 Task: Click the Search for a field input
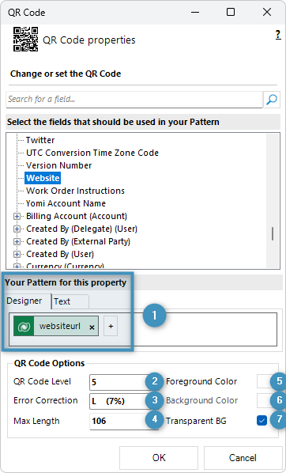[134, 99]
